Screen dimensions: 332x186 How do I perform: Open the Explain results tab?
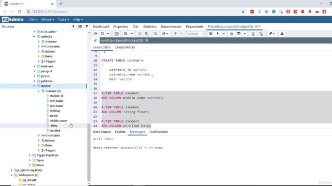pos(120,132)
